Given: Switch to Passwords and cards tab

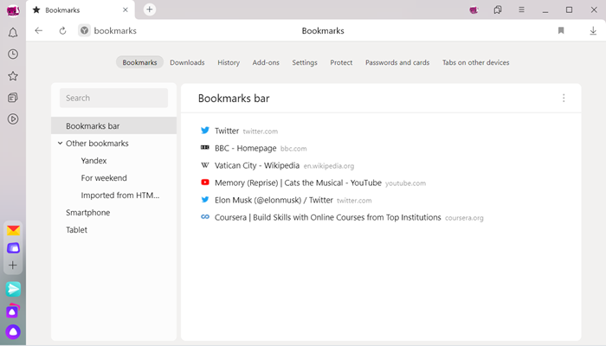Looking at the screenshot, I should click(x=397, y=62).
